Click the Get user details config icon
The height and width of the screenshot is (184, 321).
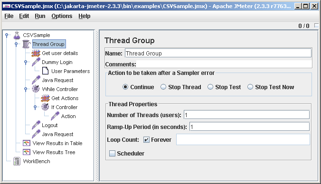coord(36,53)
